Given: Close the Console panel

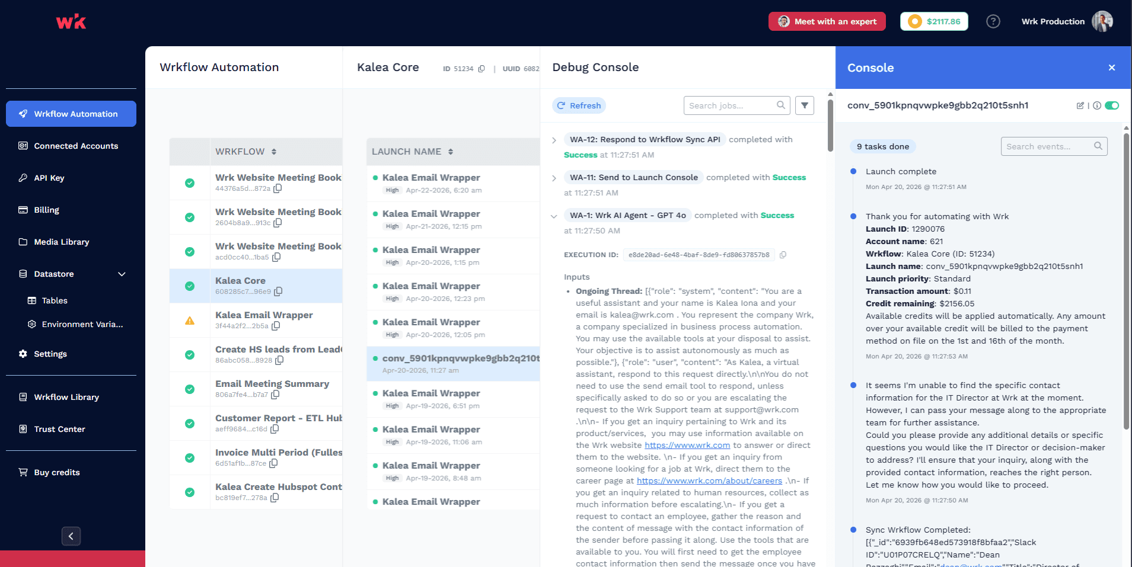Looking at the screenshot, I should click(1112, 68).
